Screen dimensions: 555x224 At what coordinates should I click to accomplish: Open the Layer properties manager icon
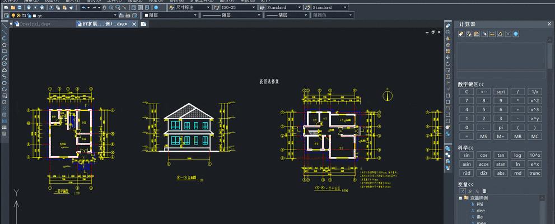6,15
